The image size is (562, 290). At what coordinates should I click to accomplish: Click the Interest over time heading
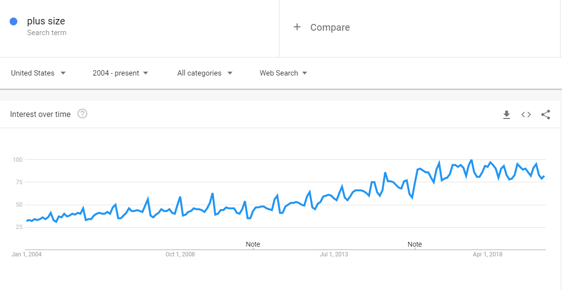[x=40, y=114]
